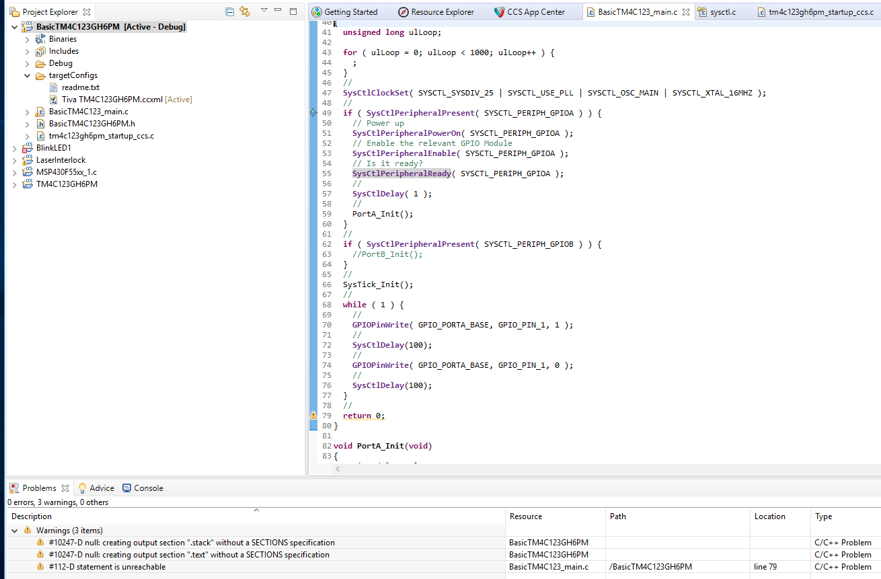Open the Console tab
Image resolution: width=881 pixels, height=579 pixels.
click(x=148, y=488)
